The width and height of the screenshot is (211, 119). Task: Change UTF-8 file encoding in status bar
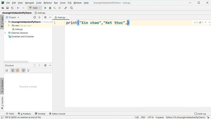tap(150, 117)
